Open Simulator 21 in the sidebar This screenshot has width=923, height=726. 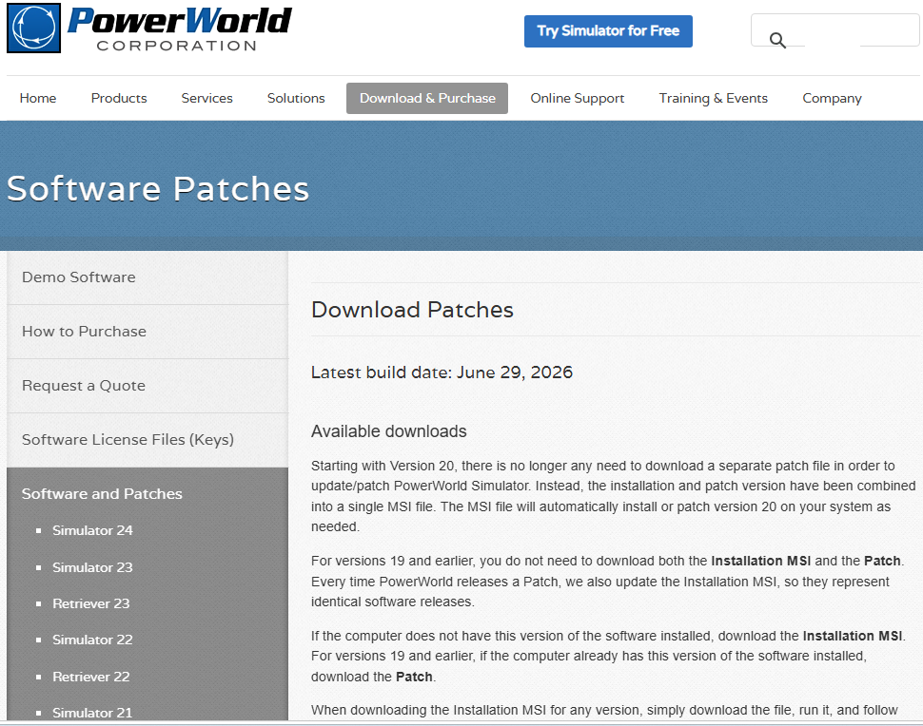[x=92, y=713]
